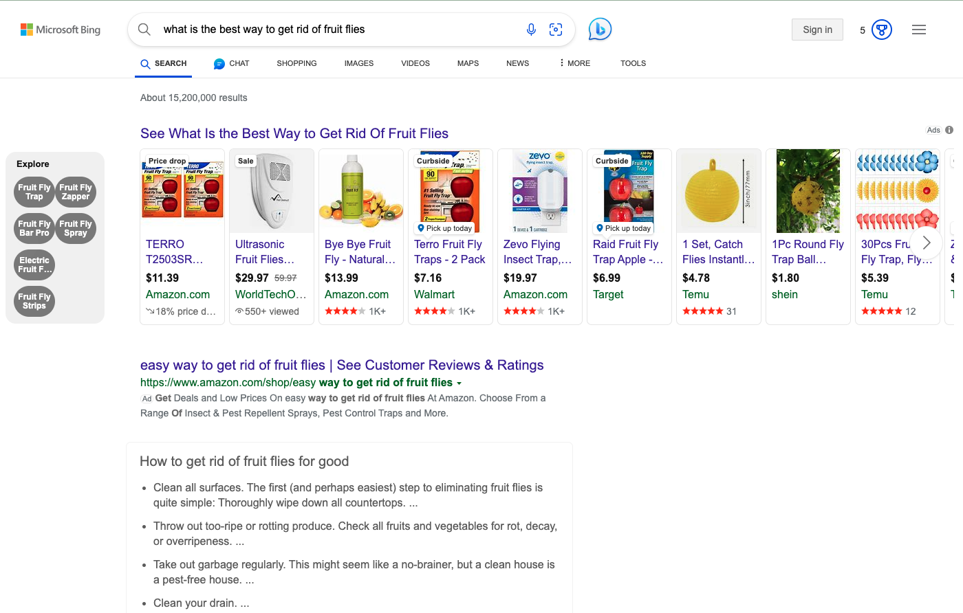Switch to the SHOPPING tab
Screen dimensions: 963x613
(x=296, y=63)
